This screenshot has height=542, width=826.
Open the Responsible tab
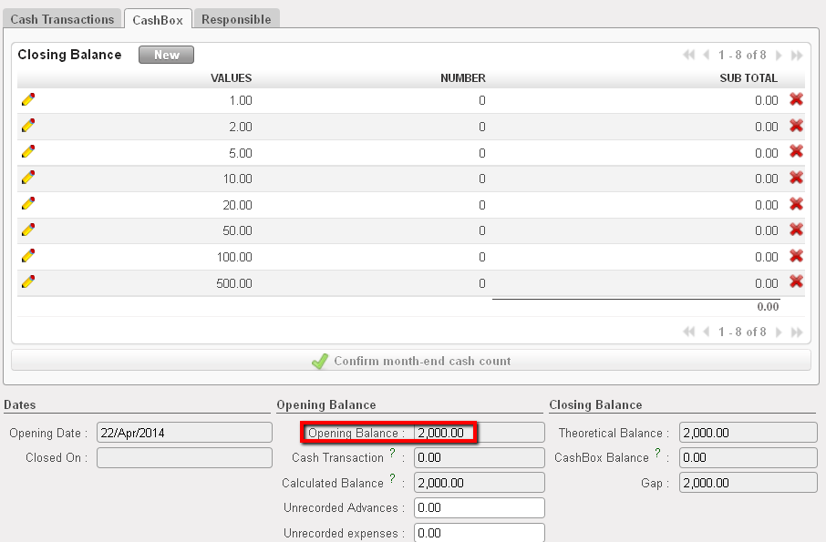pyautogui.click(x=236, y=19)
